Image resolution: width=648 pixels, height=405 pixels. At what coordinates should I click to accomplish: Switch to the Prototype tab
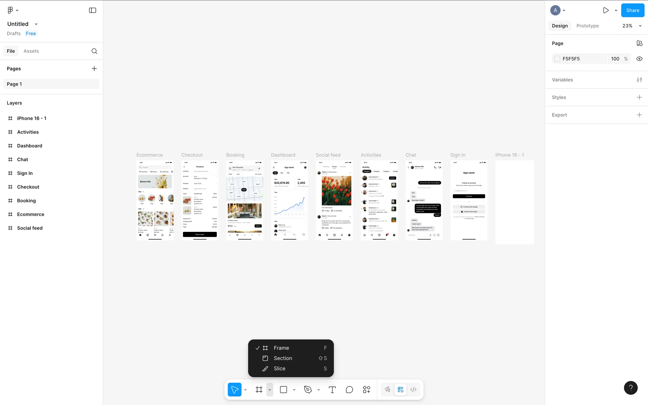click(x=587, y=26)
